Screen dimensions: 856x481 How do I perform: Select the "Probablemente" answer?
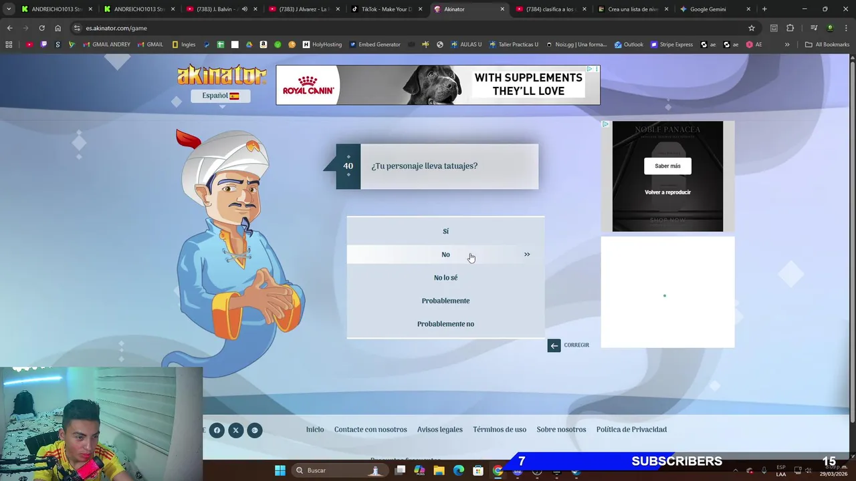point(445,301)
